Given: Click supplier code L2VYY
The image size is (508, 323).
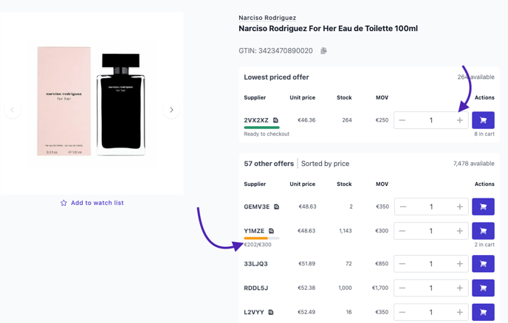Looking at the screenshot, I should point(254,312).
